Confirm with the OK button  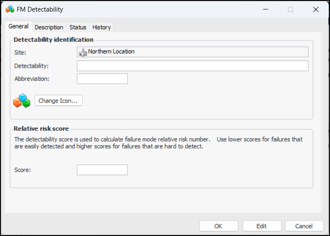tap(218, 226)
